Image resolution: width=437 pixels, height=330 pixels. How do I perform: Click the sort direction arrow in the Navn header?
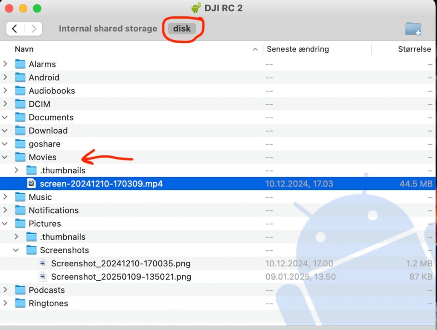click(255, 49)
